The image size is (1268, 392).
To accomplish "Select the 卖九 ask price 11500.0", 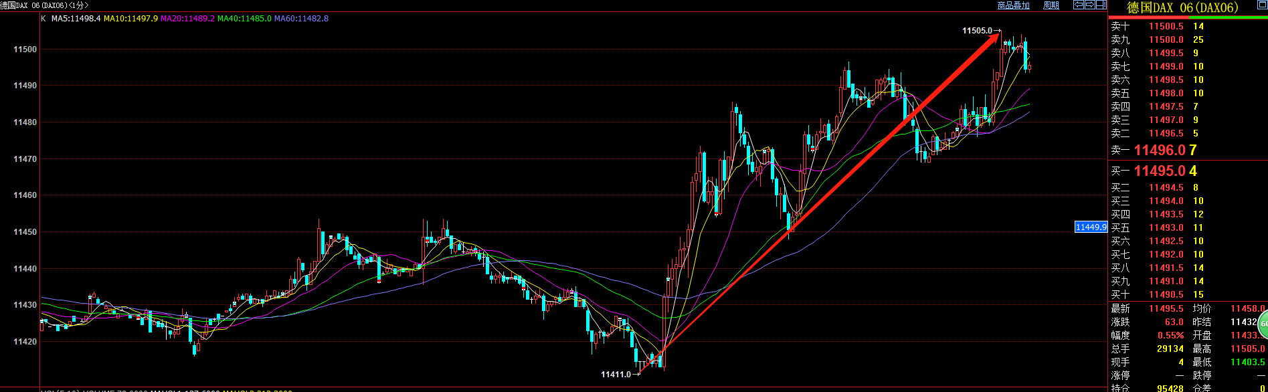I will coord(1166,40).
